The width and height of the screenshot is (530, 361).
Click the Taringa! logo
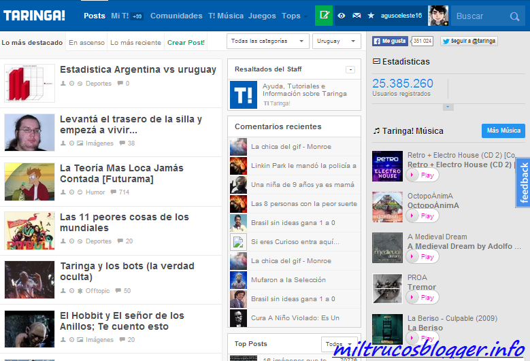(35, 16)
